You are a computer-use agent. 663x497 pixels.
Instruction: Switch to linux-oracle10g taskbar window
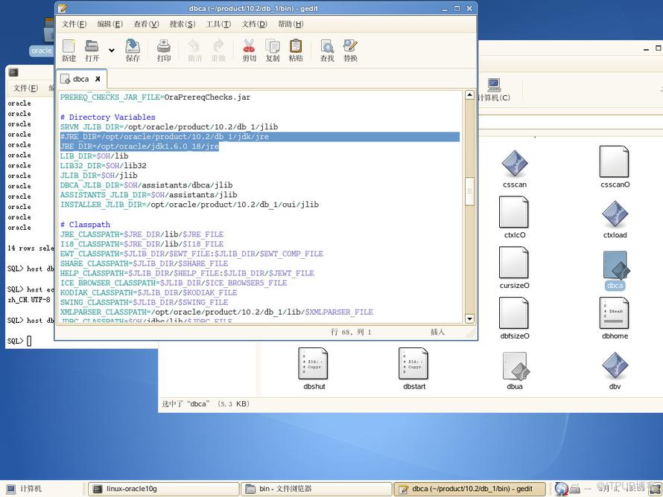[163, 489]
